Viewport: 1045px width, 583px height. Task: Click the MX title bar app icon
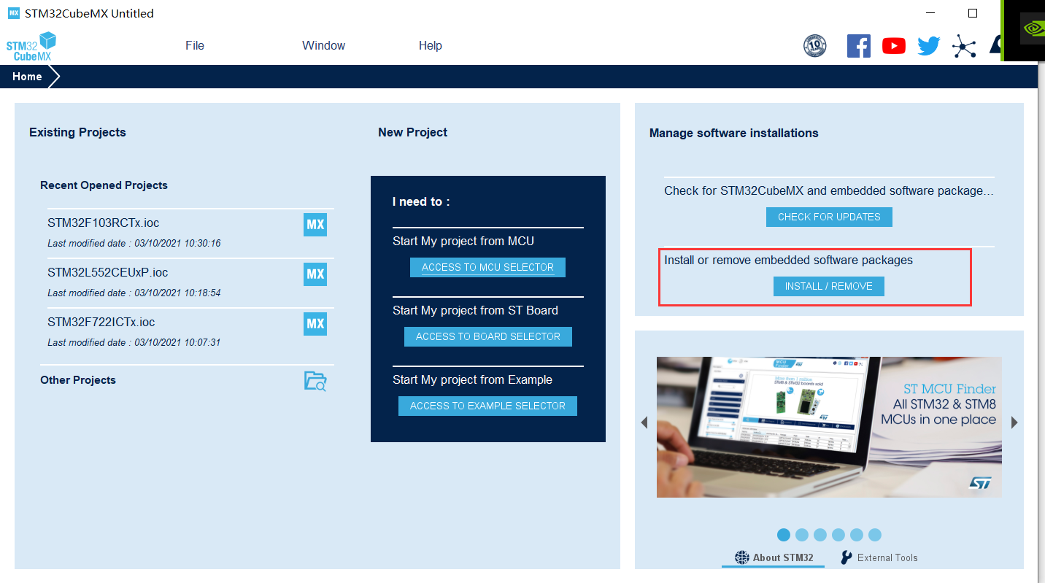click(x=14, y=13)
